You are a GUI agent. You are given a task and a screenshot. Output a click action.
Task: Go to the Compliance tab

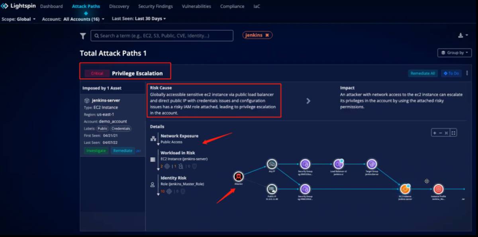point(232,6)
